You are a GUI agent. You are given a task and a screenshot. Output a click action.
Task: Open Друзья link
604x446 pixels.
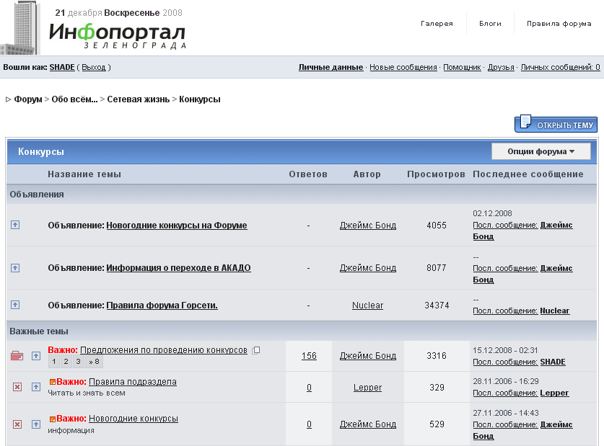pos(501,67)
